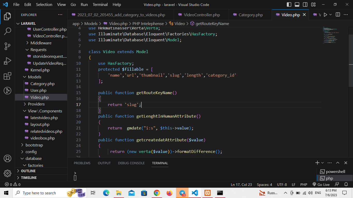The height and width of the screenshot is (198, 353).
Task: Open editor more actions ellipsis
Action: (x=346, y=15)
